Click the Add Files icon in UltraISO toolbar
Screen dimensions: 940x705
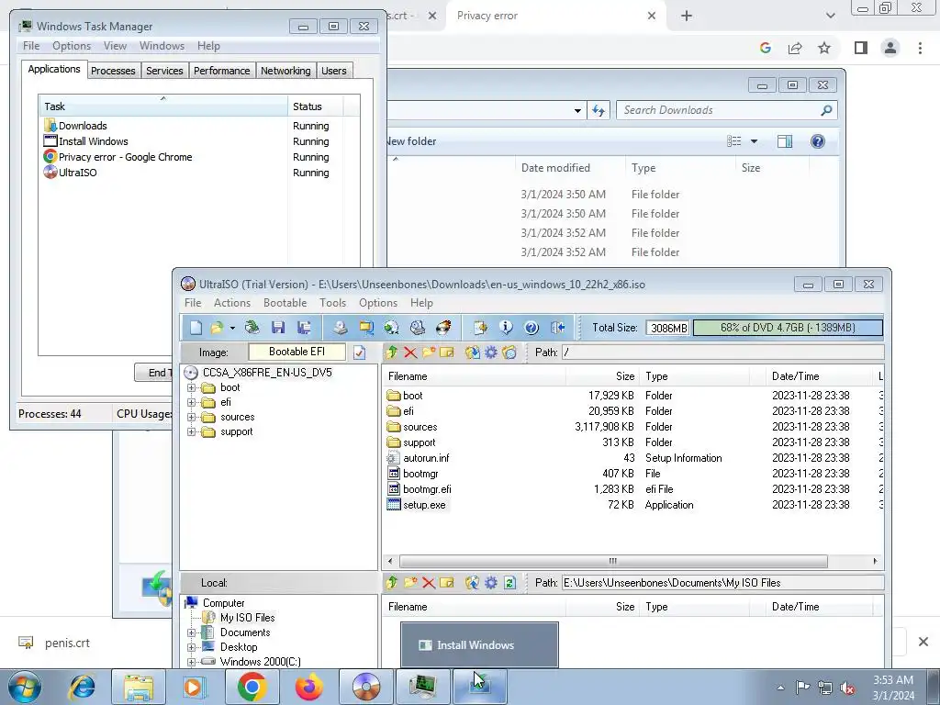tap(480, 328)
